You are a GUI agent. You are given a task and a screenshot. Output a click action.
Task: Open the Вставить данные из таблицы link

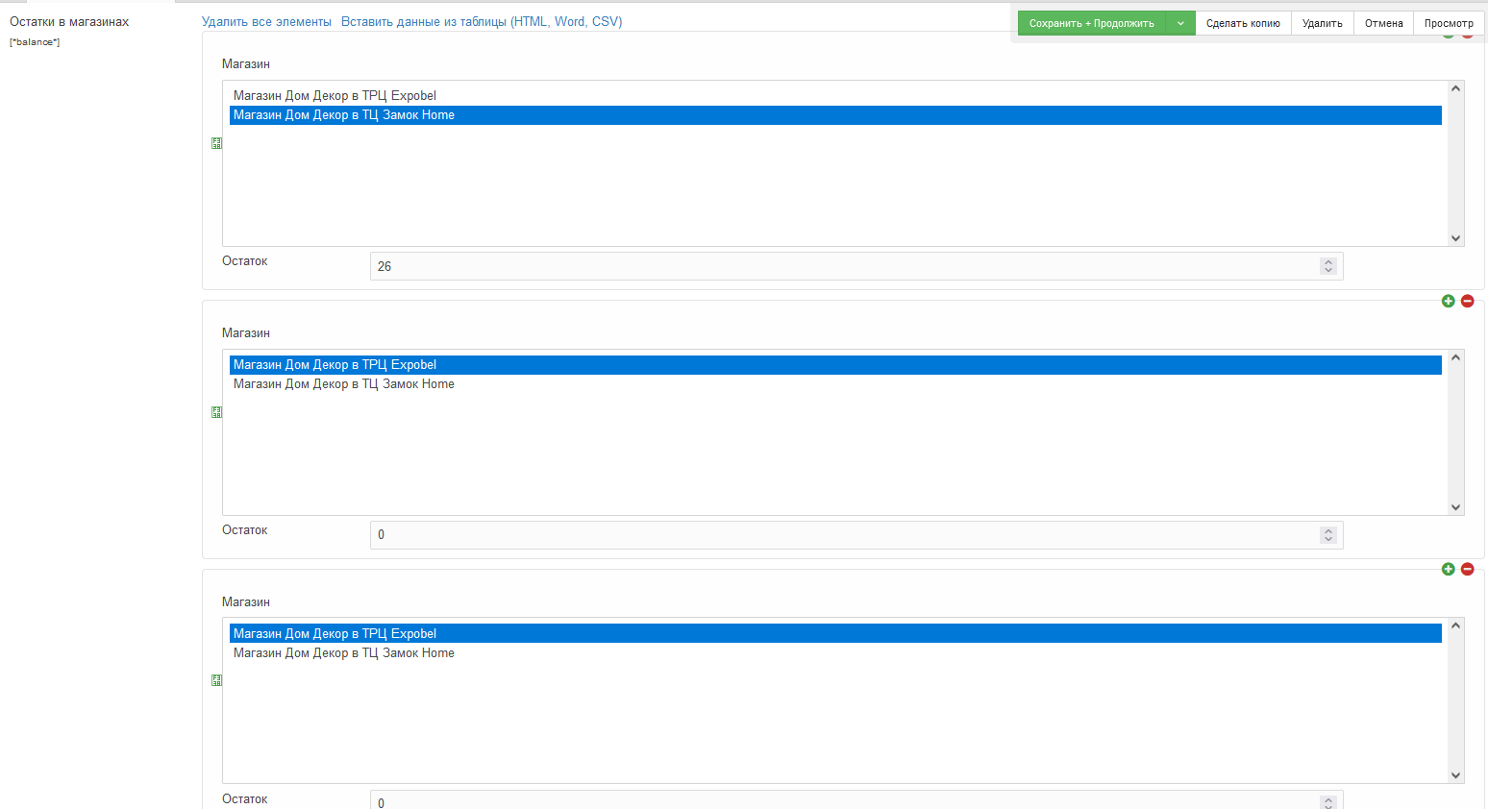(482, 21)
